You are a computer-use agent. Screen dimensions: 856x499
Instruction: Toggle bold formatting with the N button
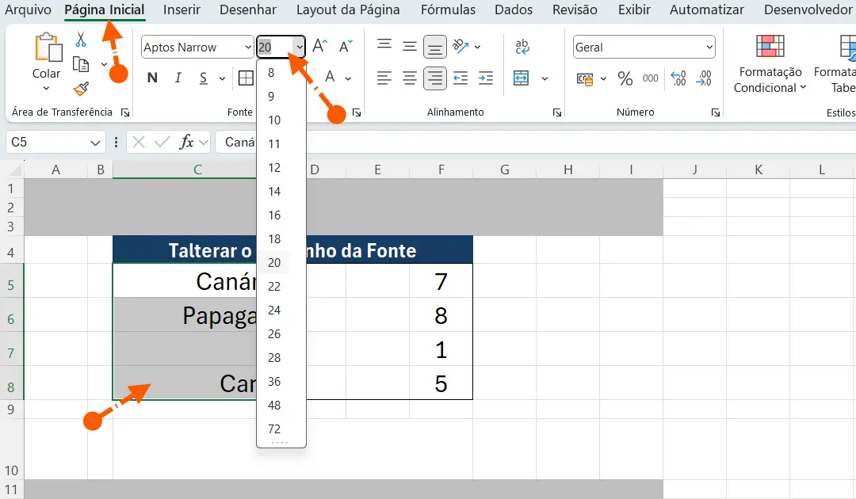pyautogui.click(x=152, y=78)
